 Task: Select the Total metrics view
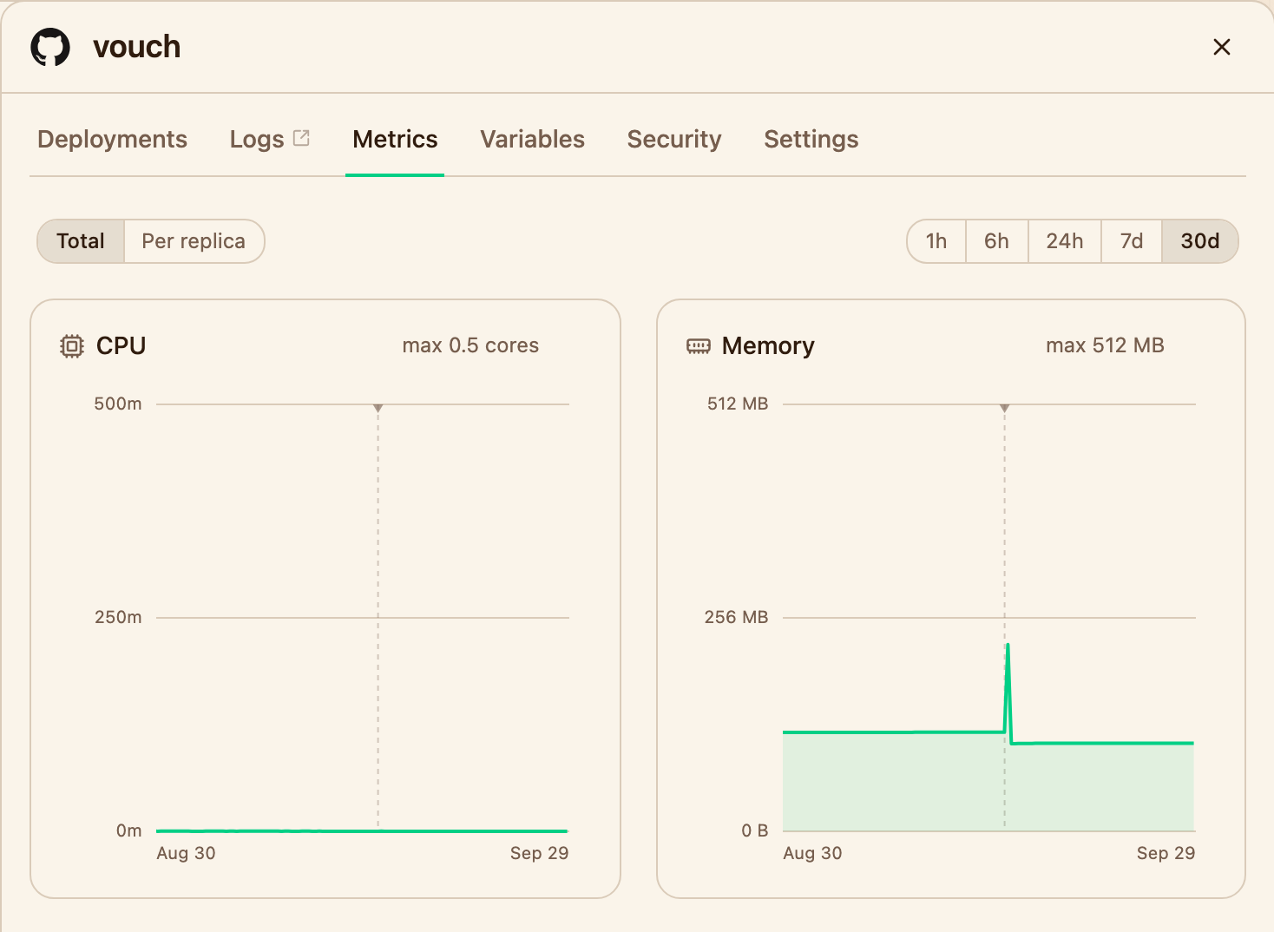click(x=81, y=241)
